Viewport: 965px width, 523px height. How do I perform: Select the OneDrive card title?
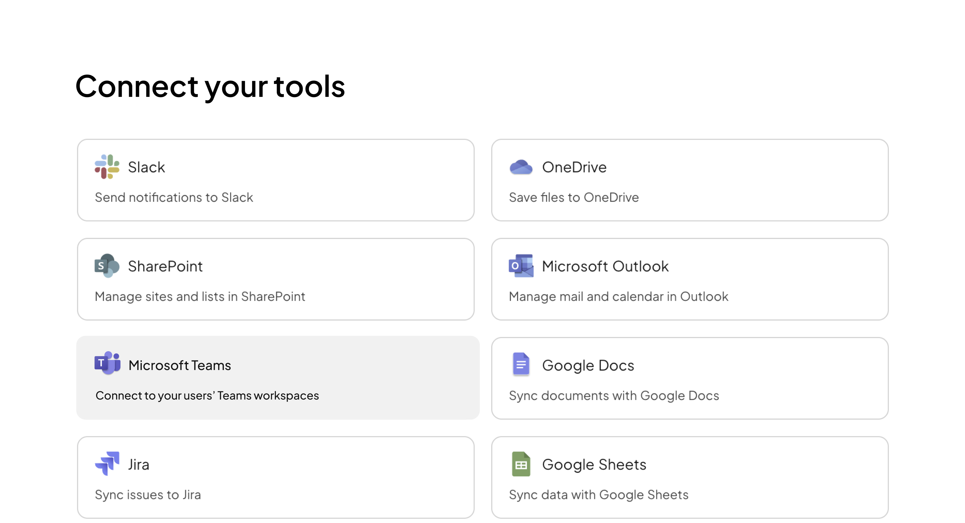click(x=574, y=167)
